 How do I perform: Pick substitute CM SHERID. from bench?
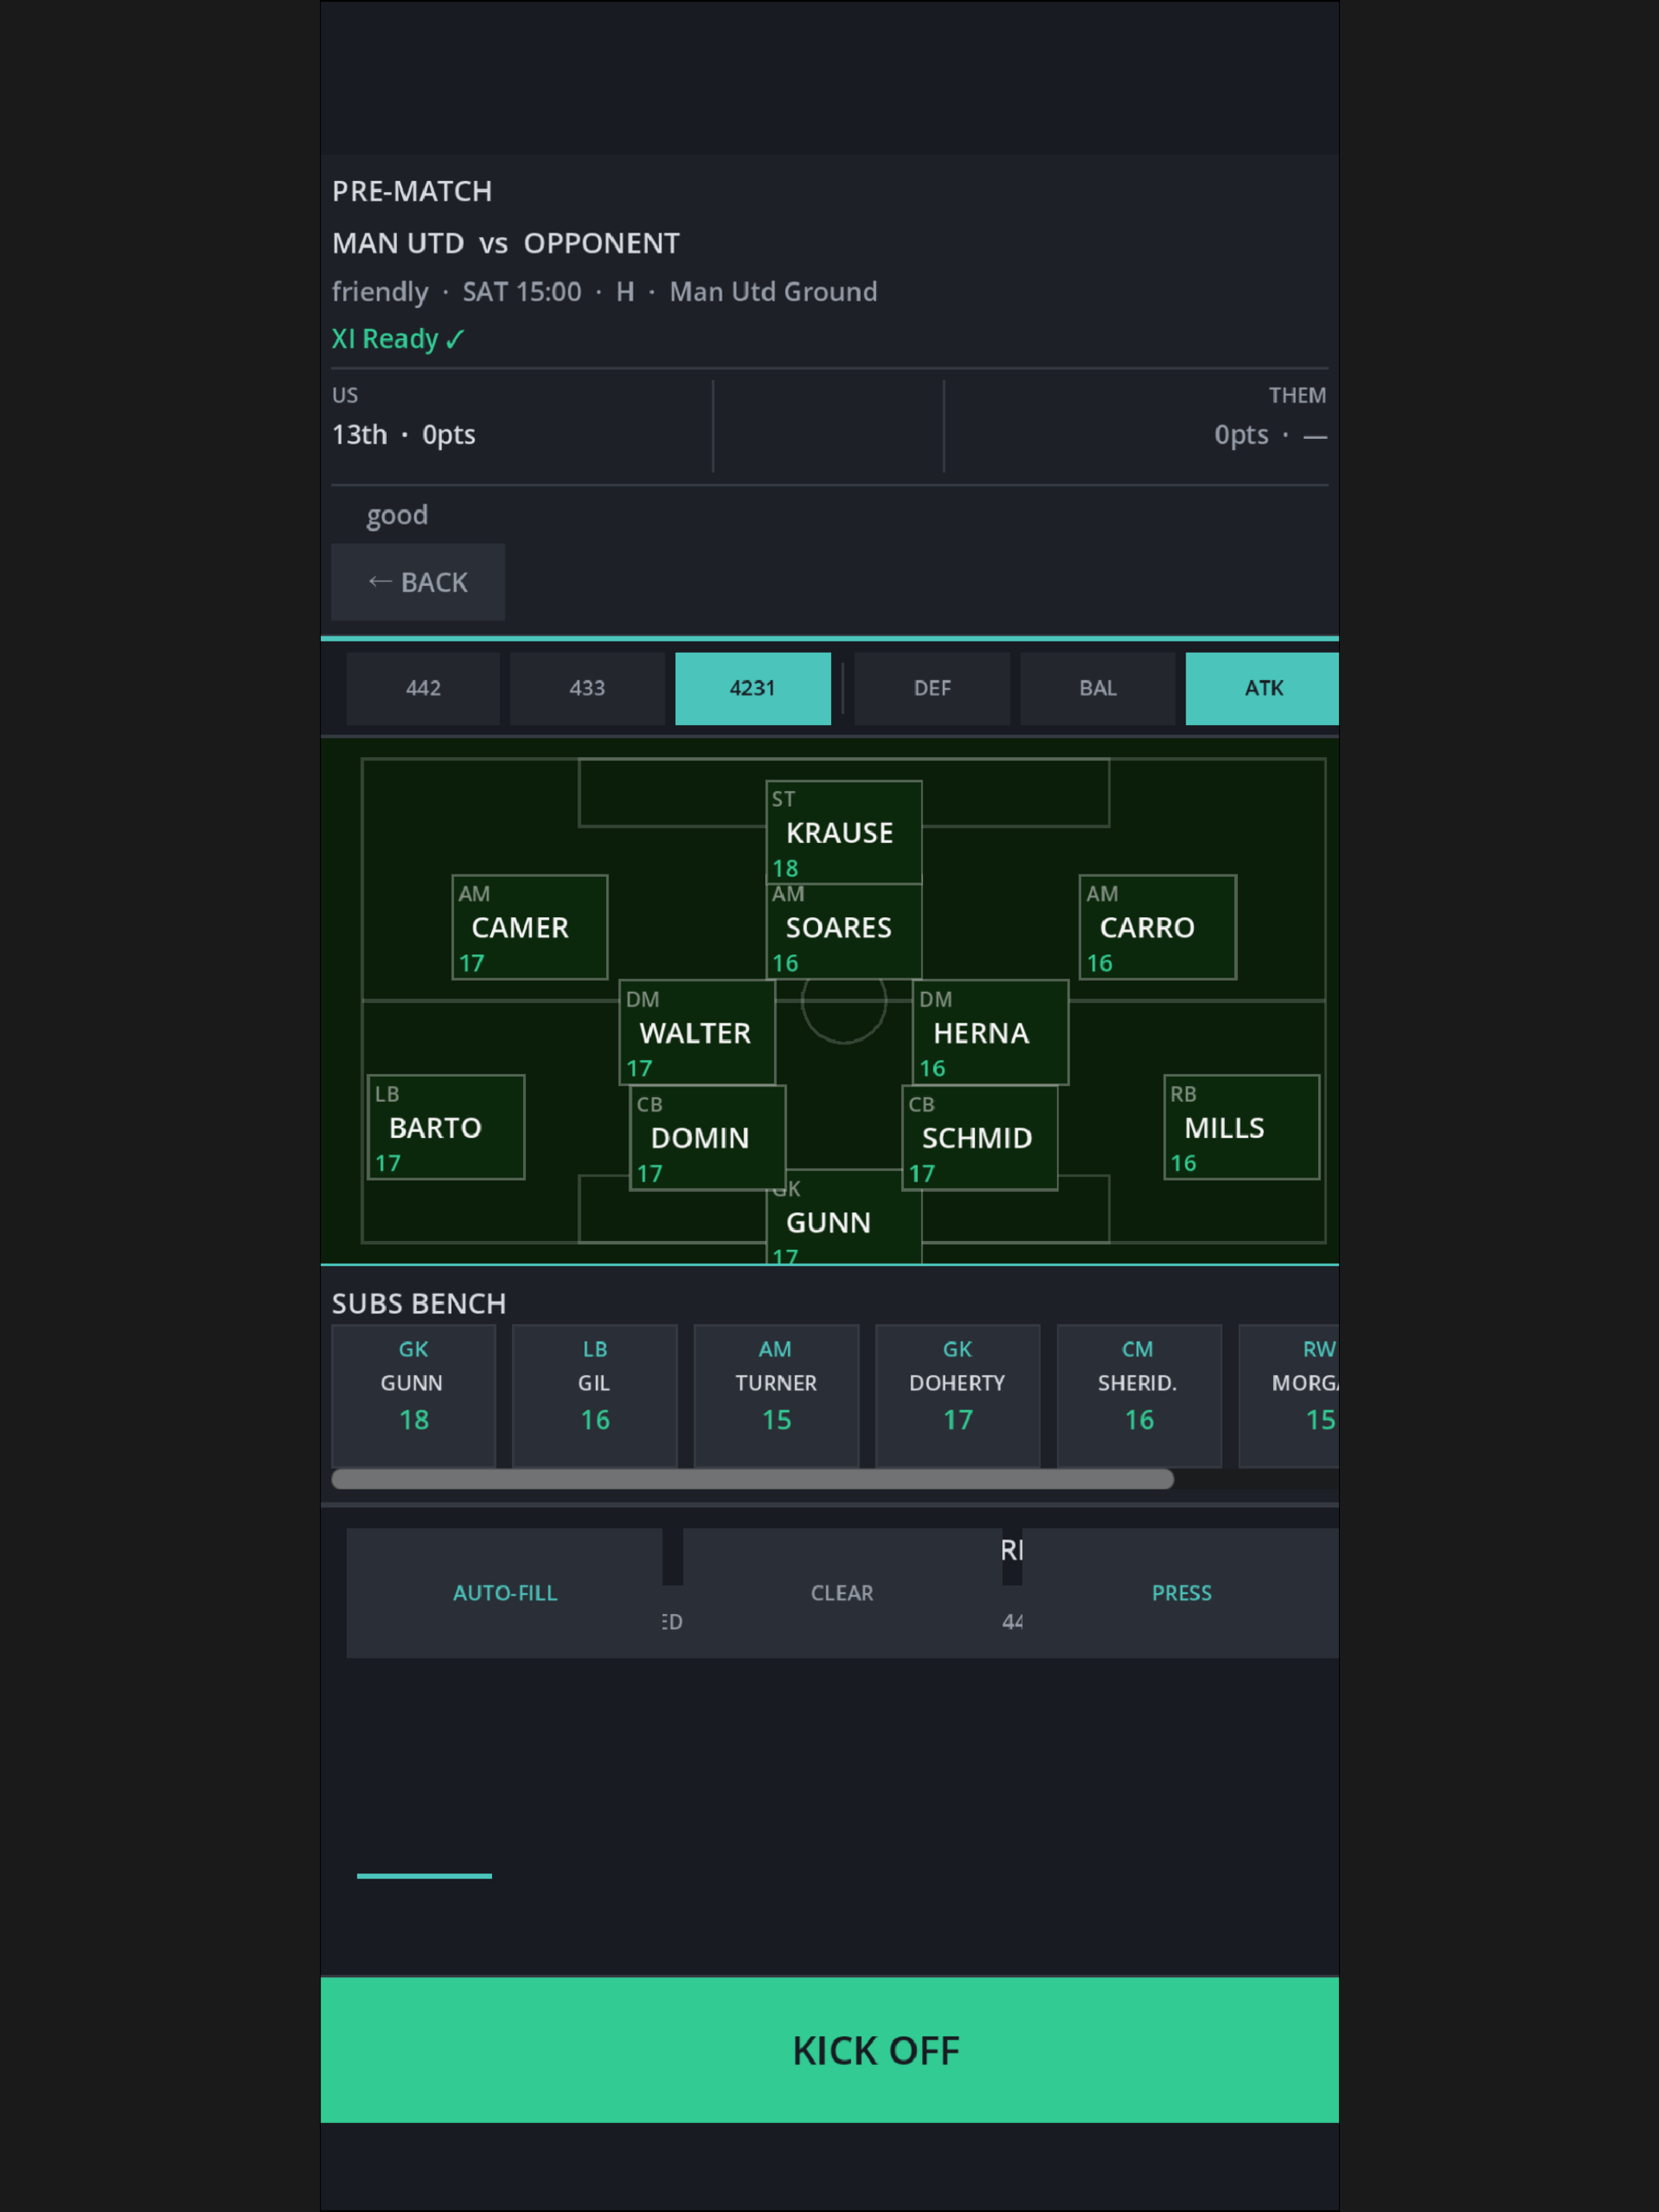(x=1140, y=1396)
